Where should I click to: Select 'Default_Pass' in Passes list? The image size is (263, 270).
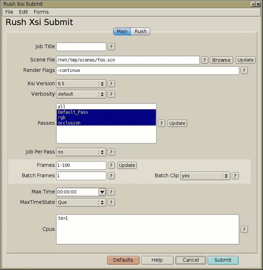[106, 112]
